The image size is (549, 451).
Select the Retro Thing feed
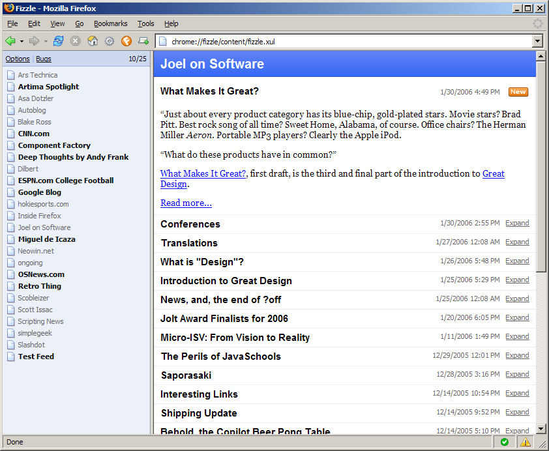(x=40, y=286)
